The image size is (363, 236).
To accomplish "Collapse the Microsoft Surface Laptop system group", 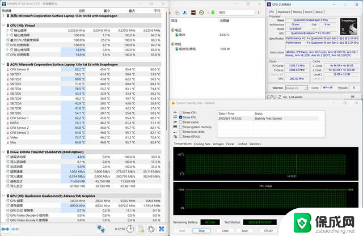I will [x=3, y=16].
